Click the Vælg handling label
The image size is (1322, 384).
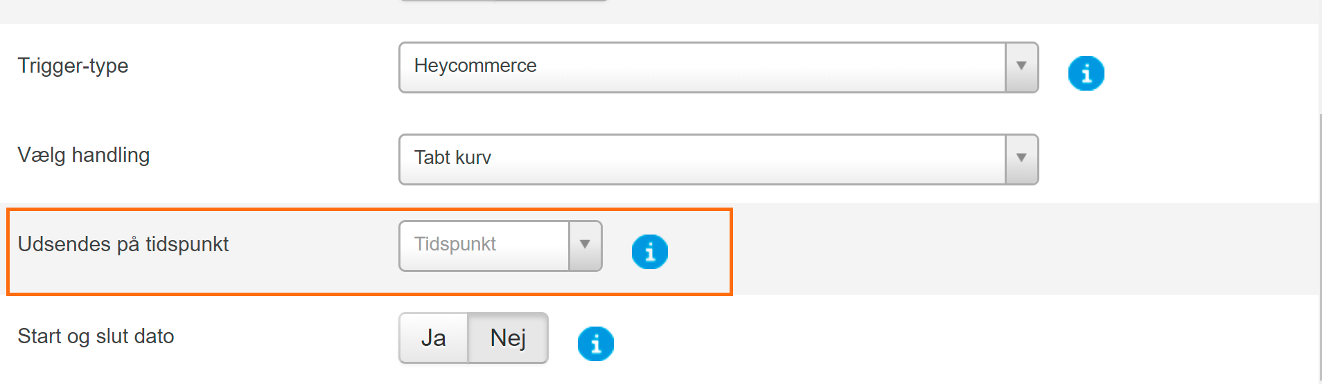tap(84, 155)
